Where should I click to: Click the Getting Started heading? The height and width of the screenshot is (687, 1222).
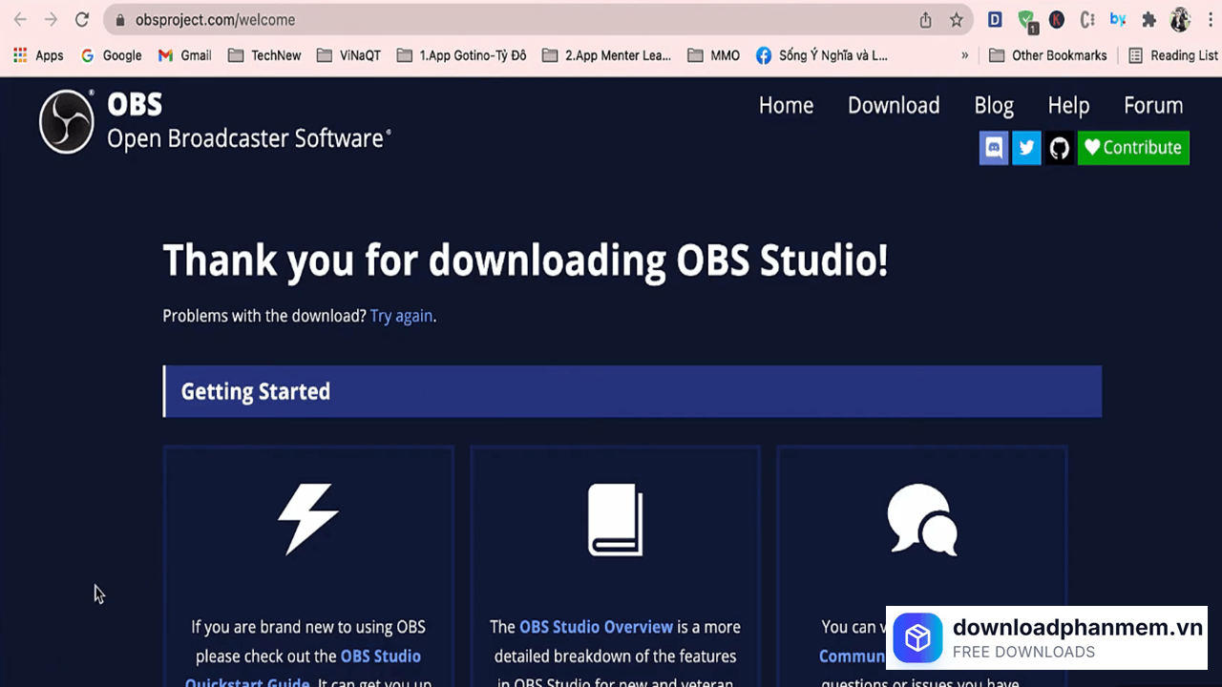[256, 392]
